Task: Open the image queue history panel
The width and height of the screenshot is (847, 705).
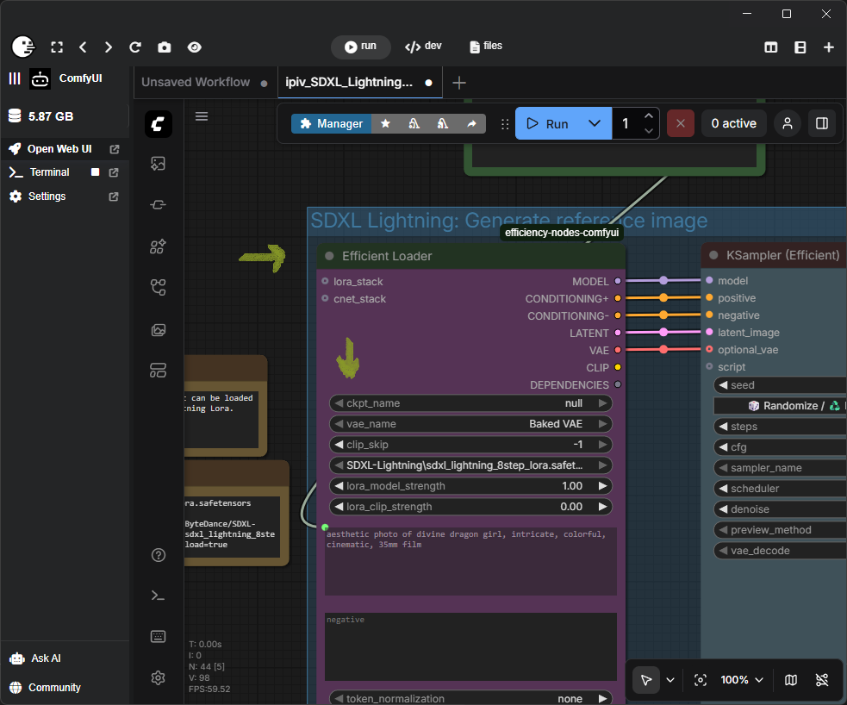Action: [x=158, y=329]
